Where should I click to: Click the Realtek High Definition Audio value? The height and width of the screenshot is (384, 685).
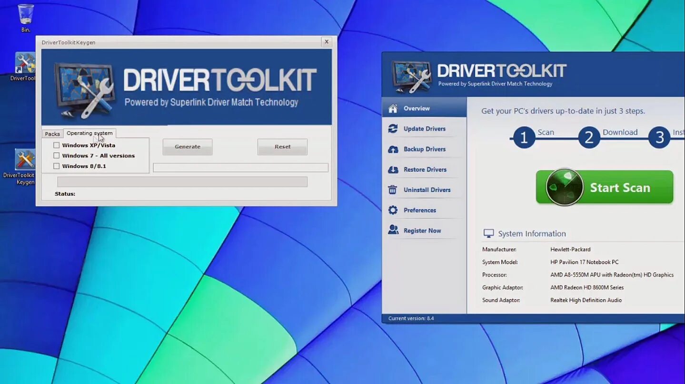pyautogui.click(x=586, y=300)
